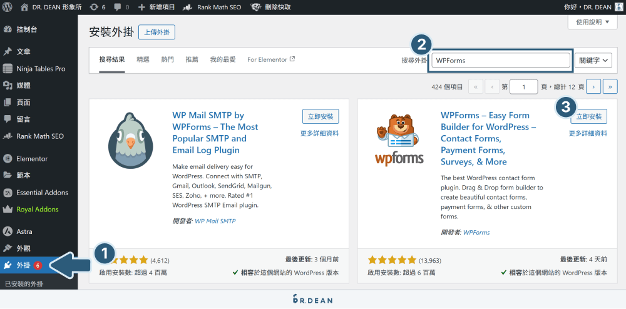This screenshot has width=626, height=309.
Task: Switch to 推薦 recommended tab
Action: pos(192,60)
